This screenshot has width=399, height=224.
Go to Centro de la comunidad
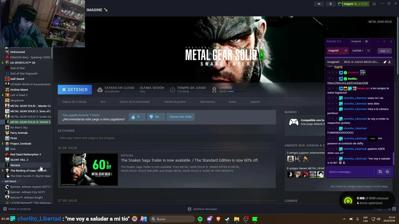[135, 102]
